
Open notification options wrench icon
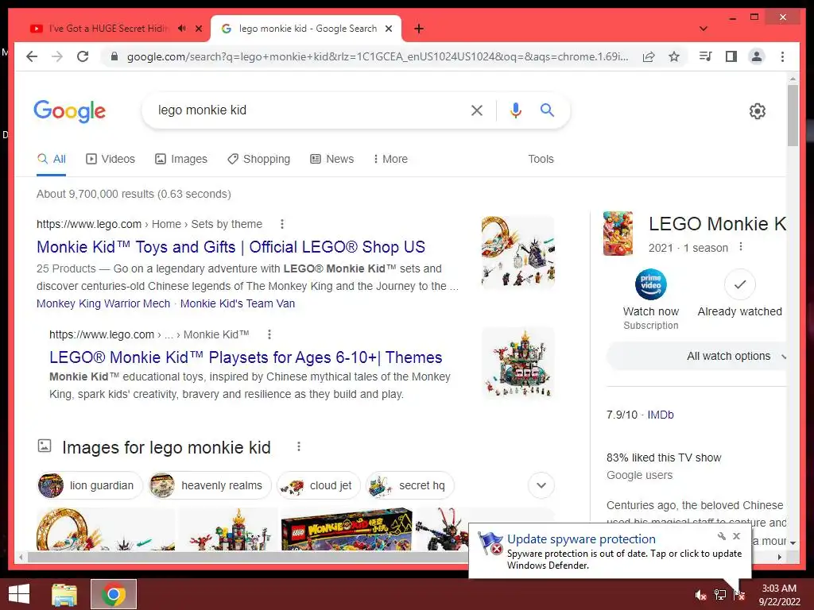coord(722,536)
